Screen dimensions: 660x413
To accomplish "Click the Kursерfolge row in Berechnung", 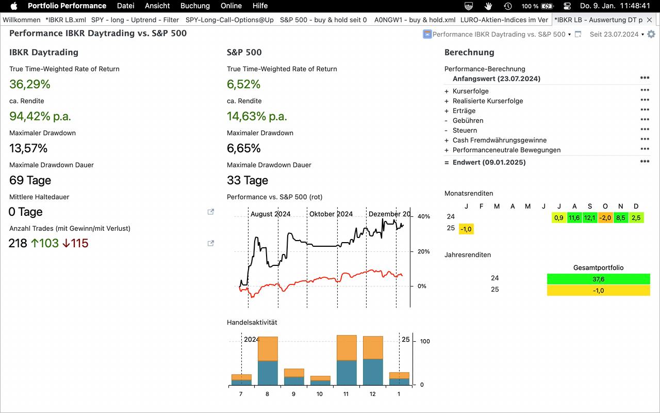I will [470, 91].
